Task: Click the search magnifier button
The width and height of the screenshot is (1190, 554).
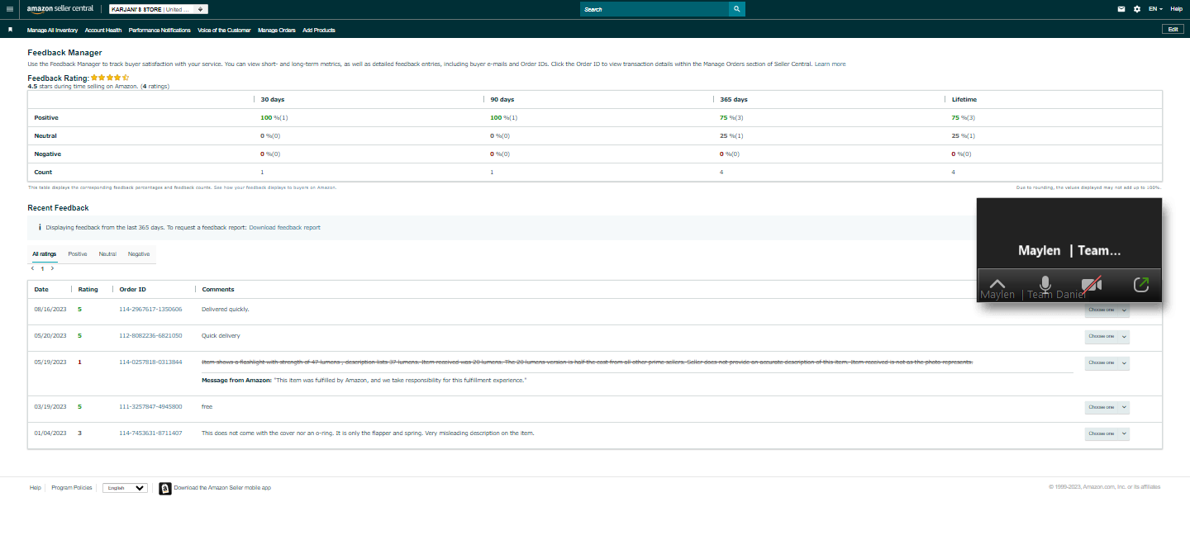Action: click(736, 9)
